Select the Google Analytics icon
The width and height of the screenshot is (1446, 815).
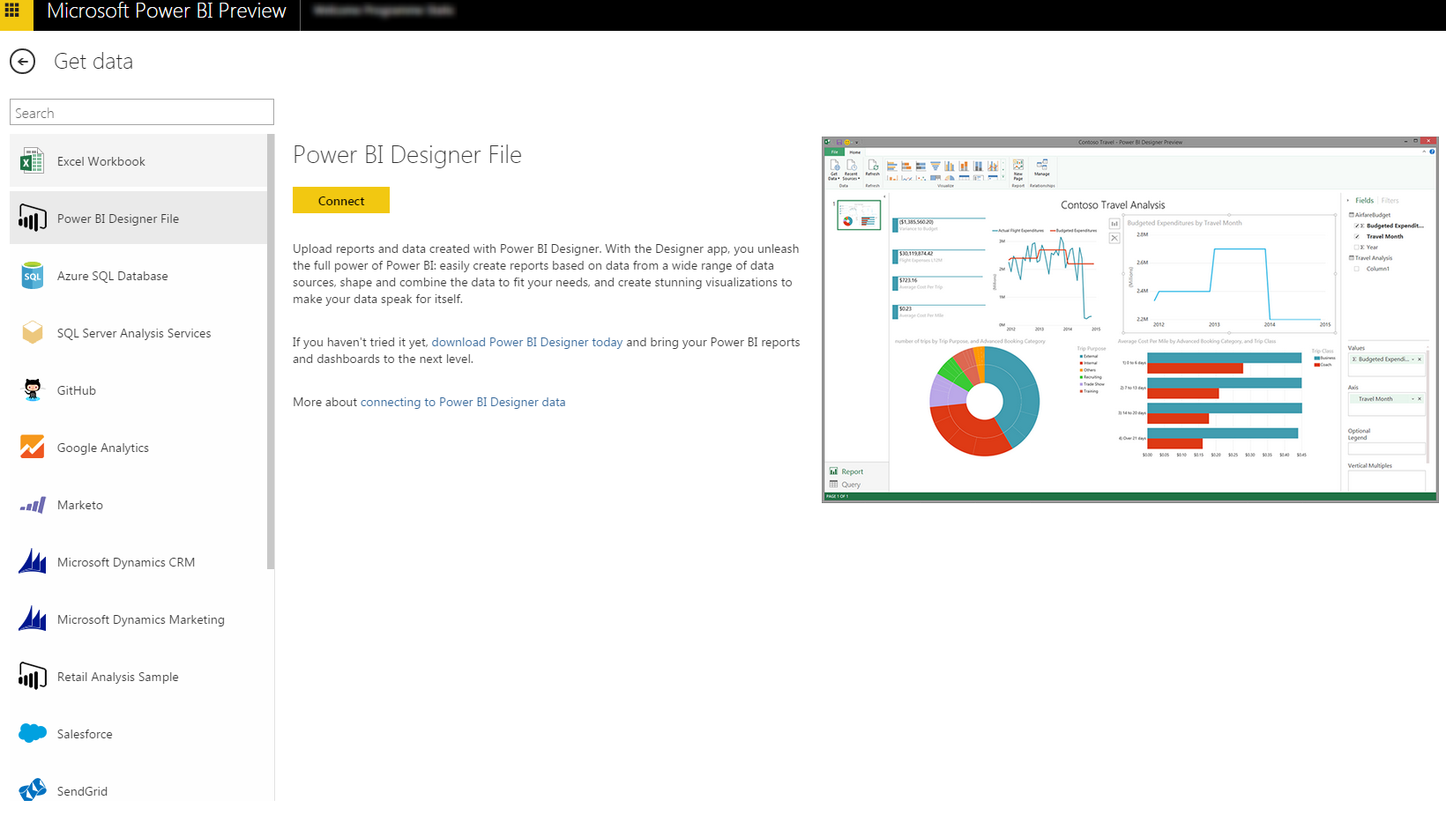pyautogui.click(x=33, y=448)
